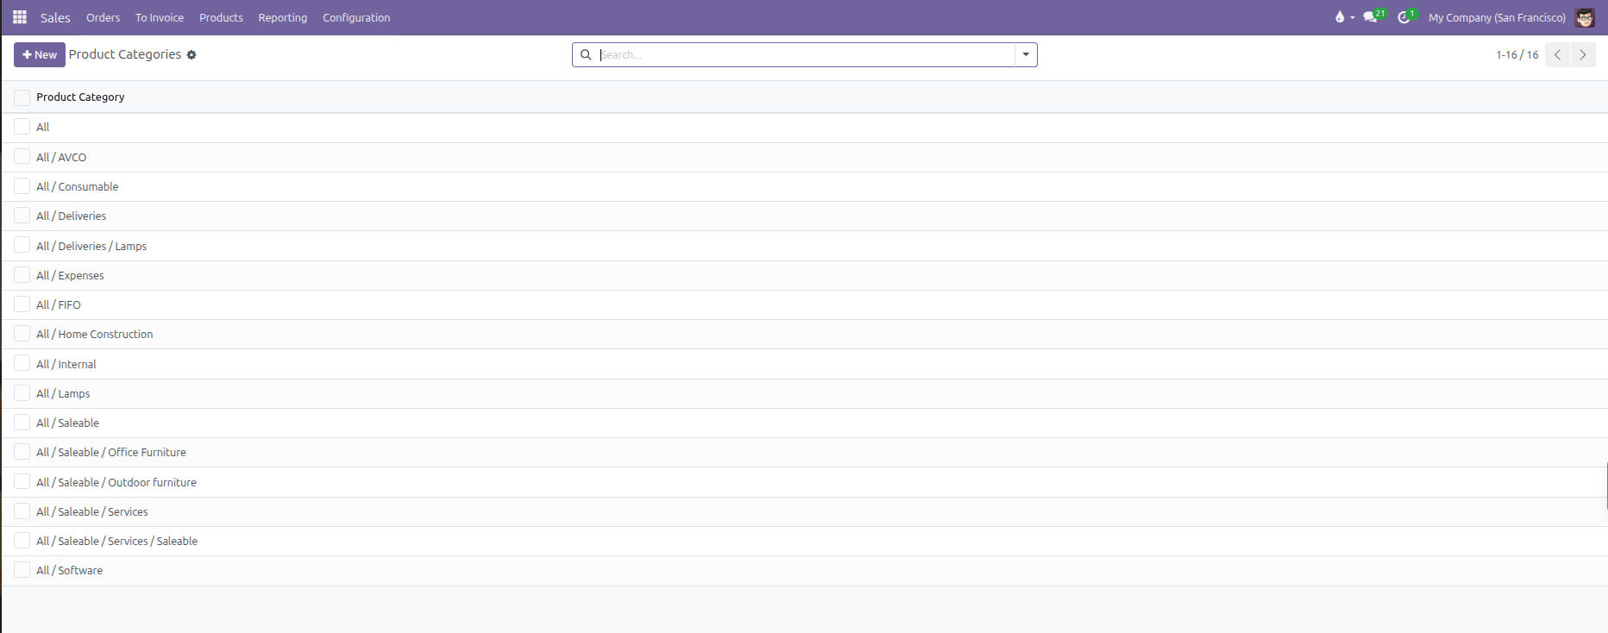Open the All / Internal category
The height and width of the screenshot is (633, 1608).
[804, 364]
